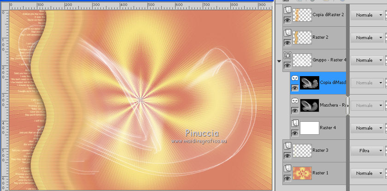Select the Copia diMaschera layer name
Image resolution: width=387 pixels, height=191 pixels.
click(333, 83)
